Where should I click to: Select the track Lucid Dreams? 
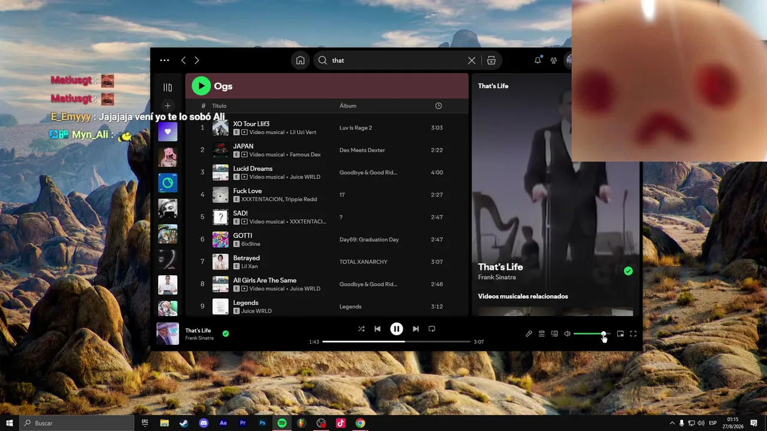(253, 169)
